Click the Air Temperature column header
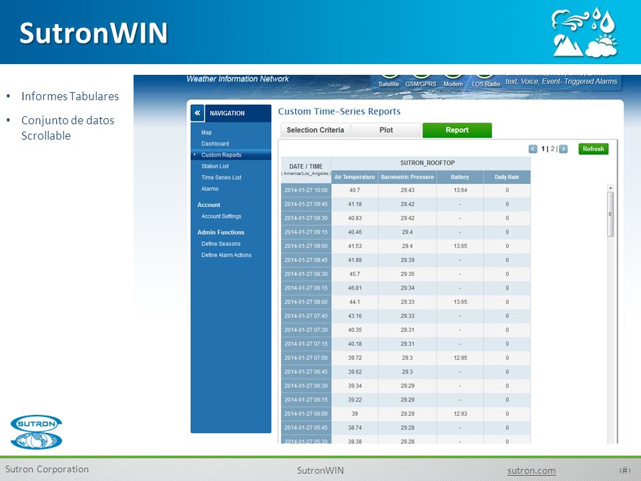Viewport: 641px width, 481px height. (355, 177)
